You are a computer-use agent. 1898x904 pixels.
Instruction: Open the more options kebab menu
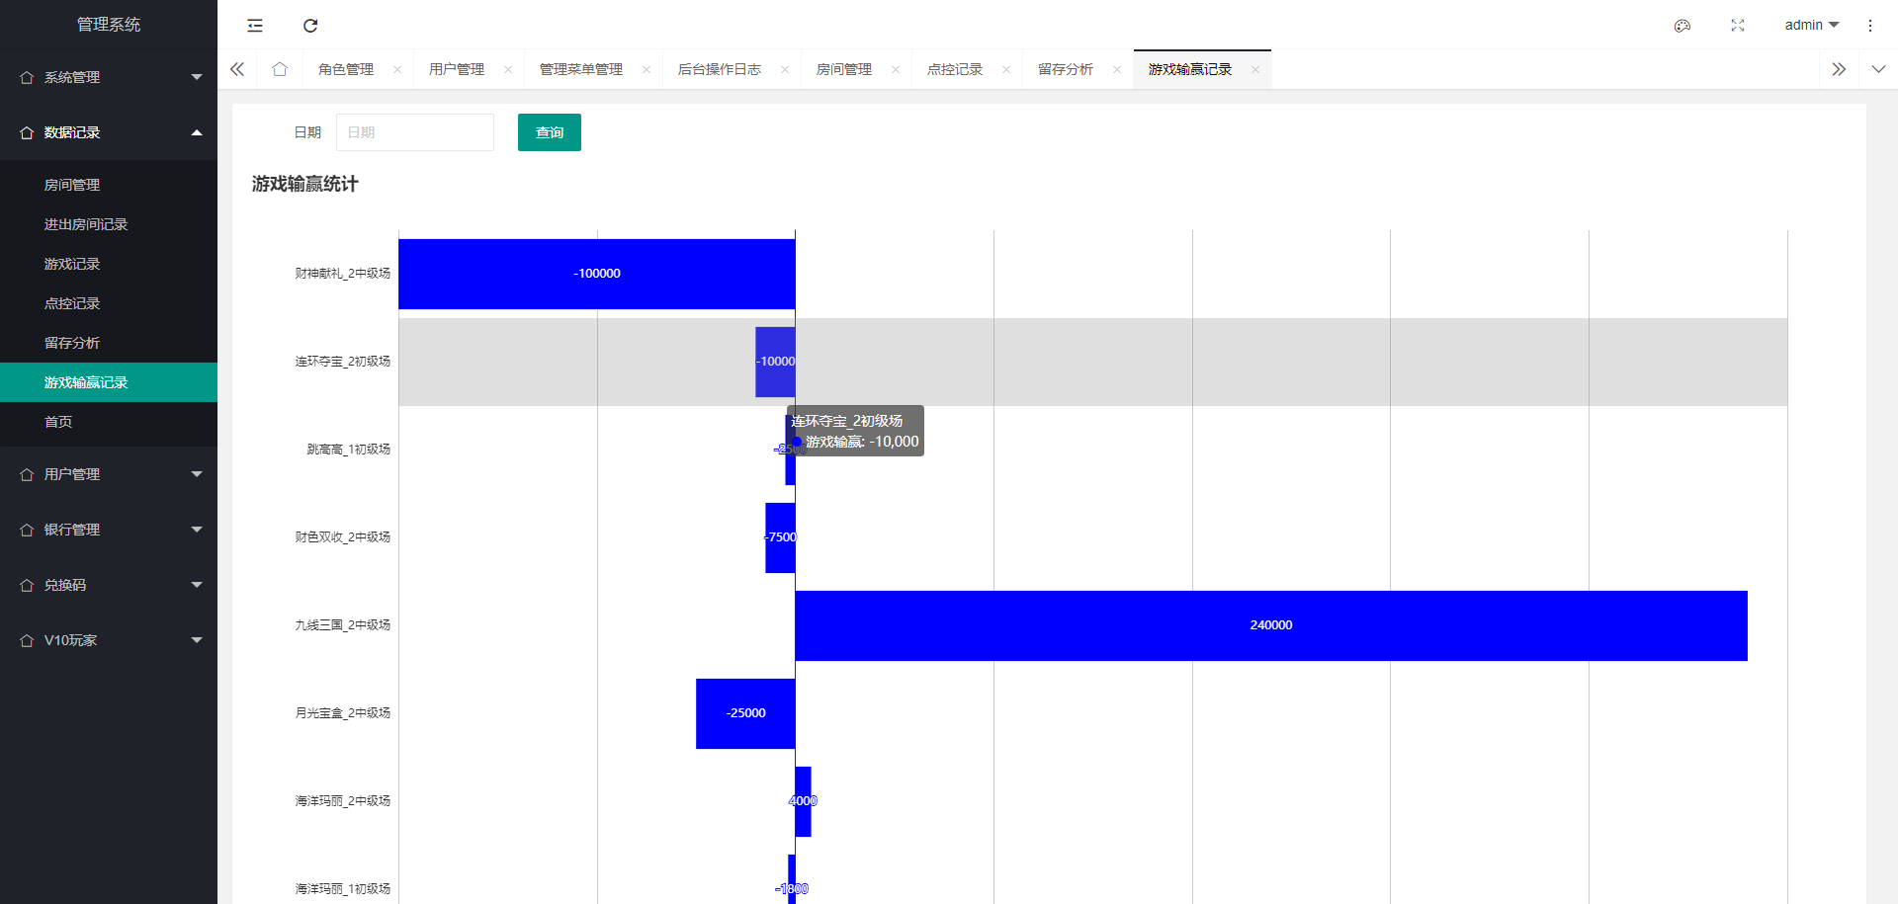coord(1870,25)
